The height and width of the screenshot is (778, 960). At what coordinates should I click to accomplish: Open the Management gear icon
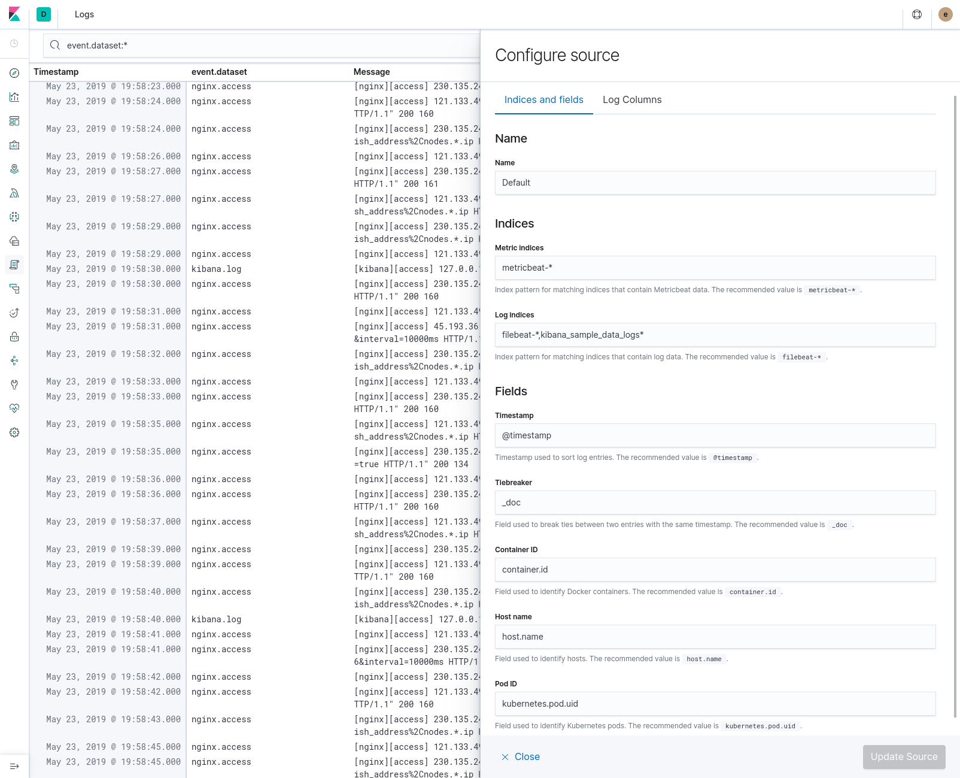[x=14, y=432]
